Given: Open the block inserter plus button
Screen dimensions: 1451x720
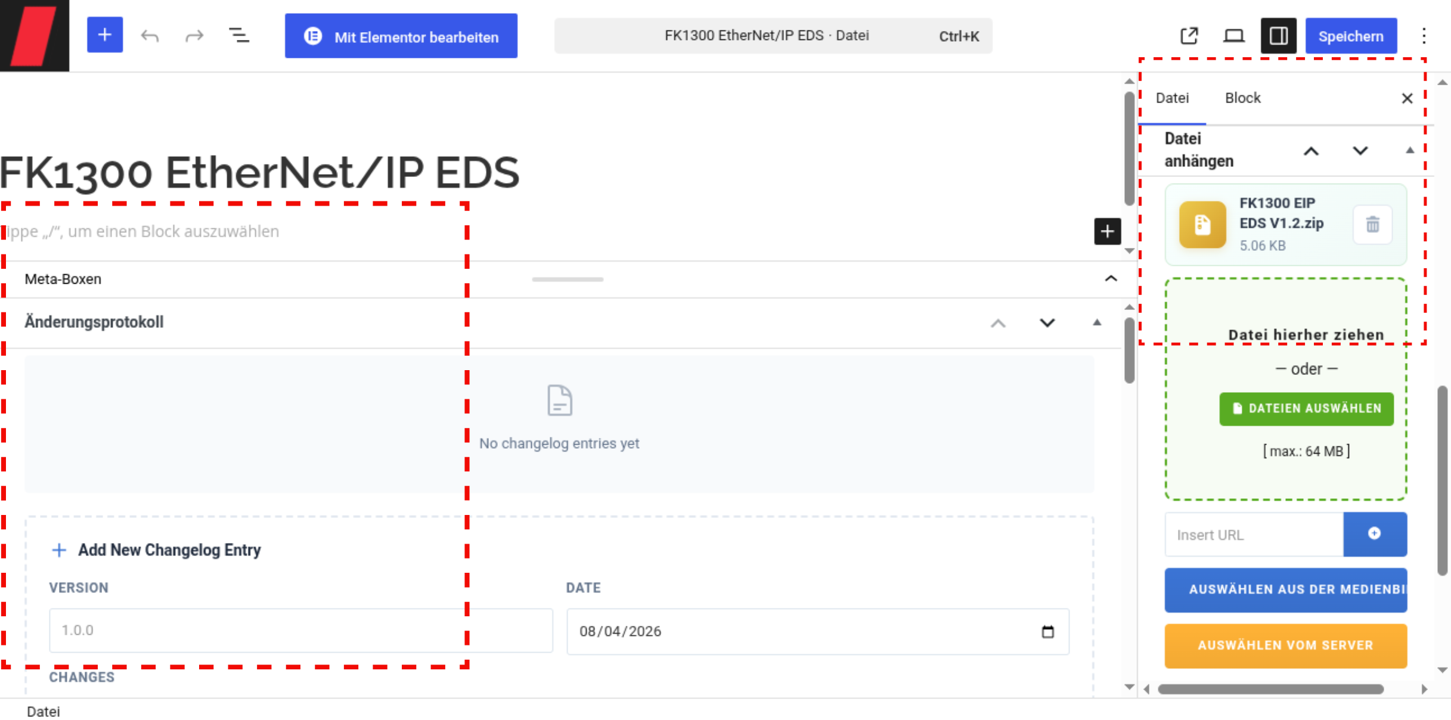Looking at the screenshot, I should 105,35.
